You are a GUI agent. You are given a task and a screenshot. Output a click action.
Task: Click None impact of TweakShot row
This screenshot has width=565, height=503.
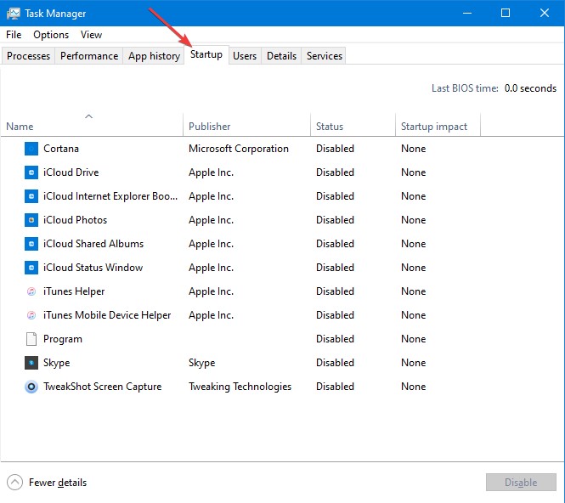click(413, 387)
